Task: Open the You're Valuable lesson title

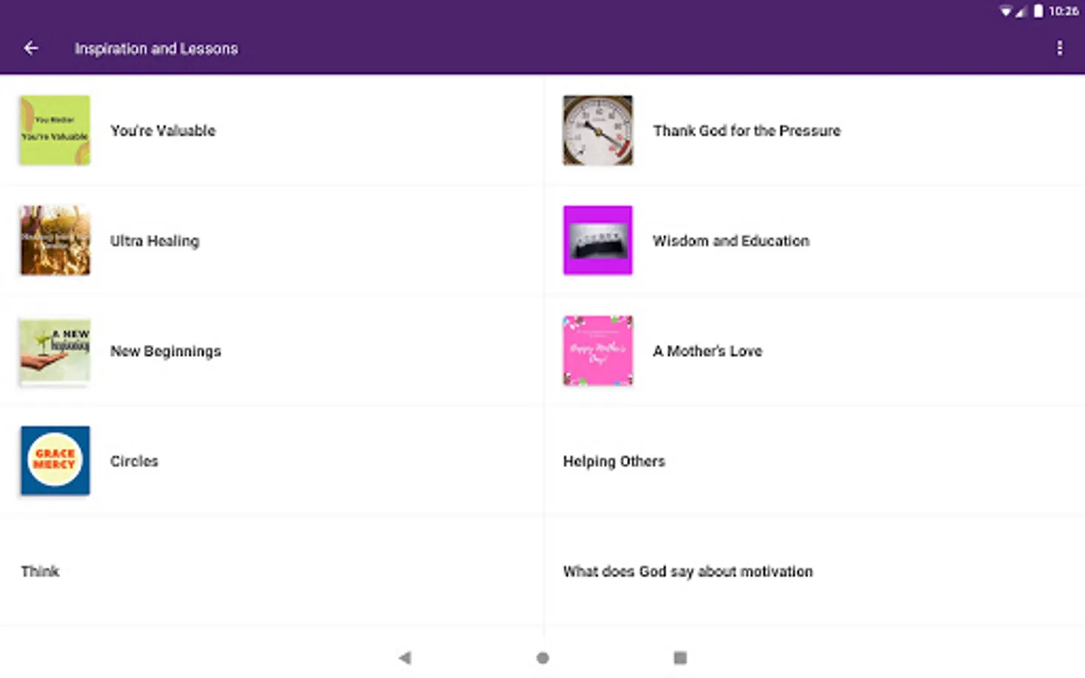Action: pyautogui.click(x=163, y=131)
